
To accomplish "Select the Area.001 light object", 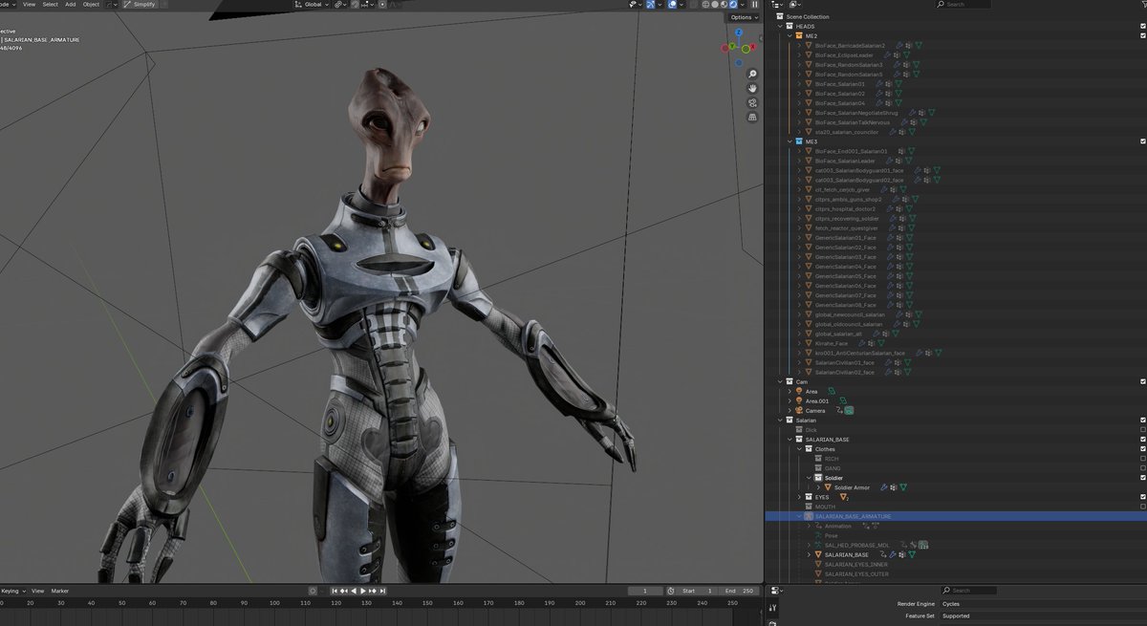I will 817,400.
